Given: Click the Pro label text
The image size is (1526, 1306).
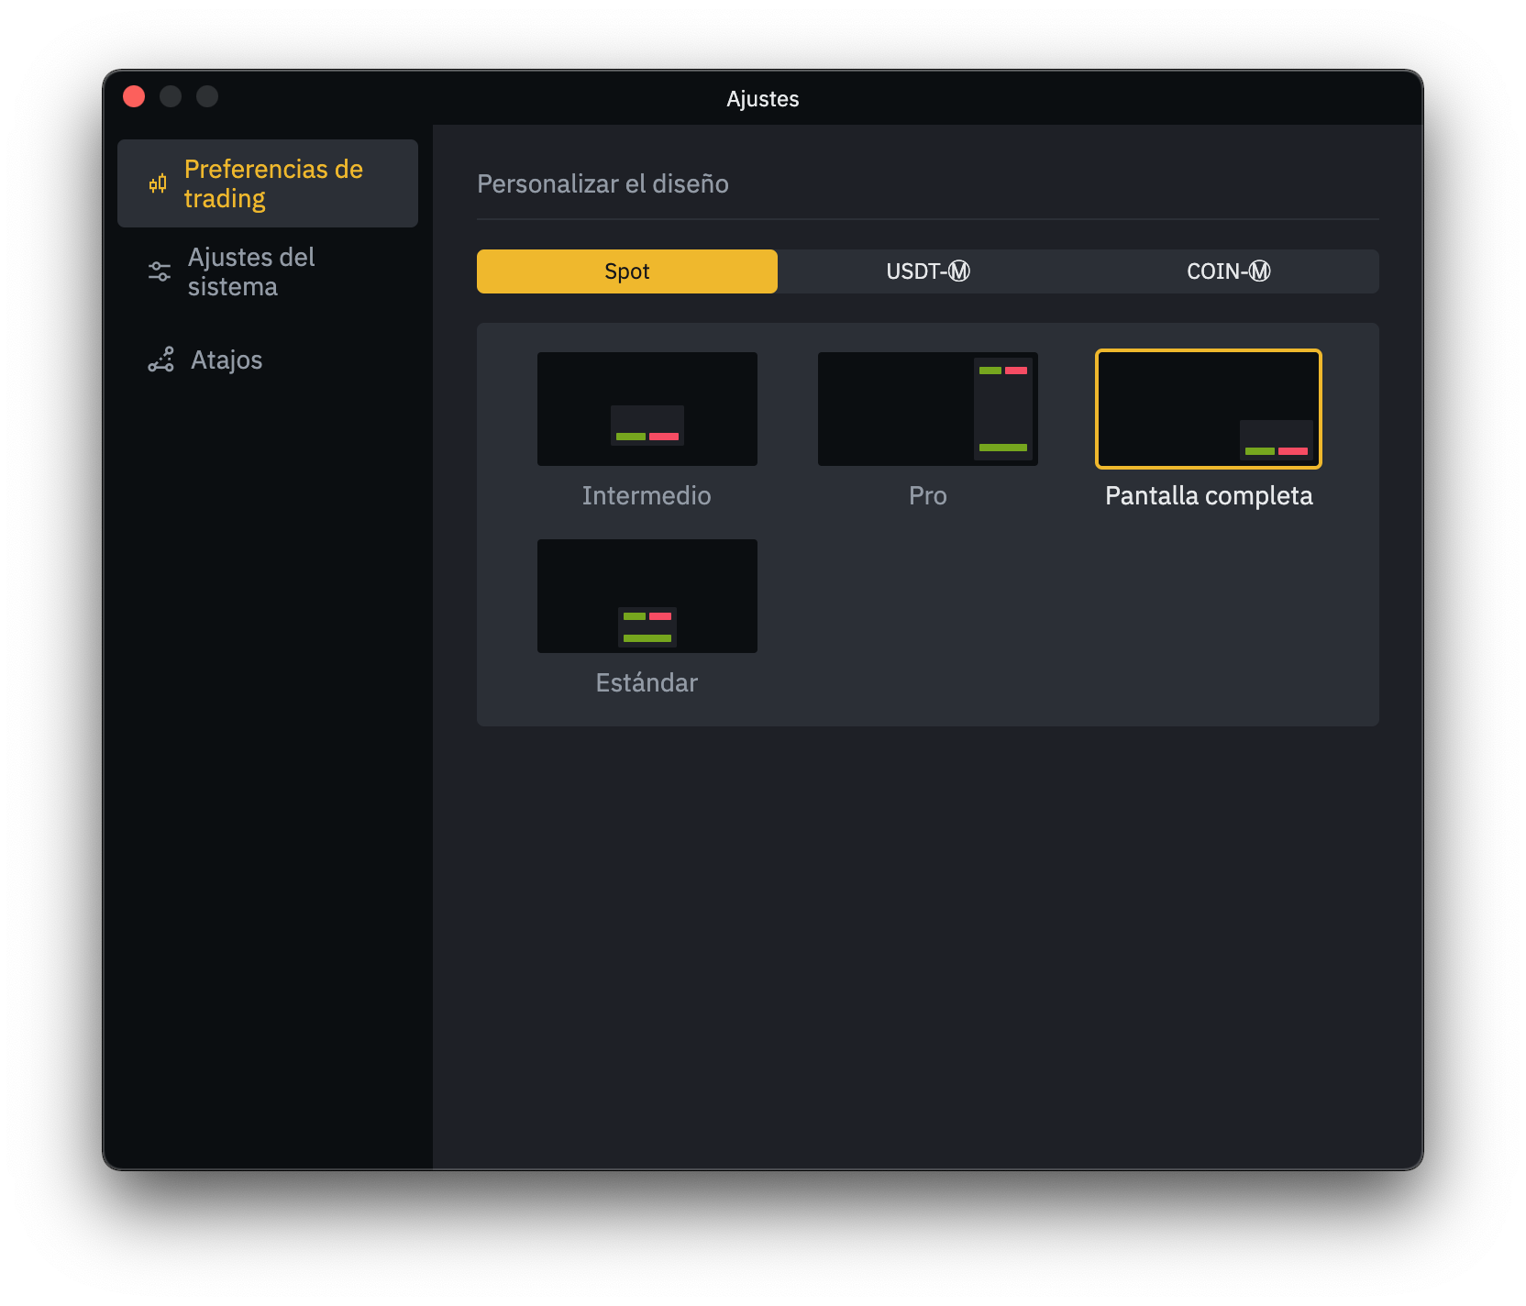Looking at the screenshot, I should [x=928, y=495].
